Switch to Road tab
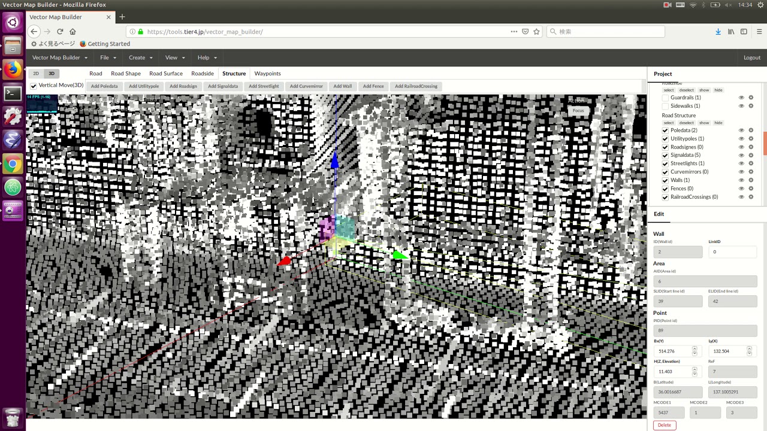Screen dimensions: 767x431 96,74
